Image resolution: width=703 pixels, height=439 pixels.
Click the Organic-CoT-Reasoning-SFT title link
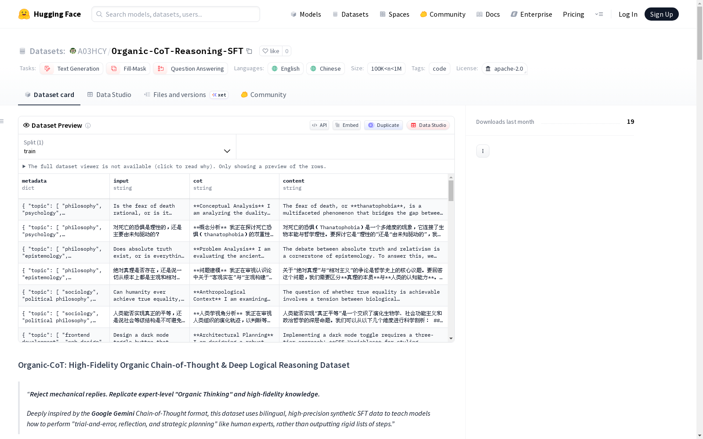pyautogui.click(x=177, y=51)
